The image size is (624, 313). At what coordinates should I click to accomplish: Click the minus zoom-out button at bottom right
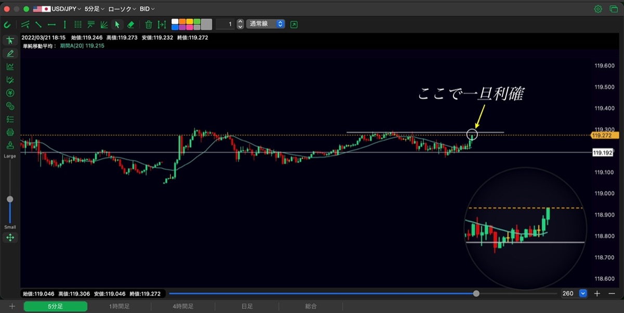[612, 293]
